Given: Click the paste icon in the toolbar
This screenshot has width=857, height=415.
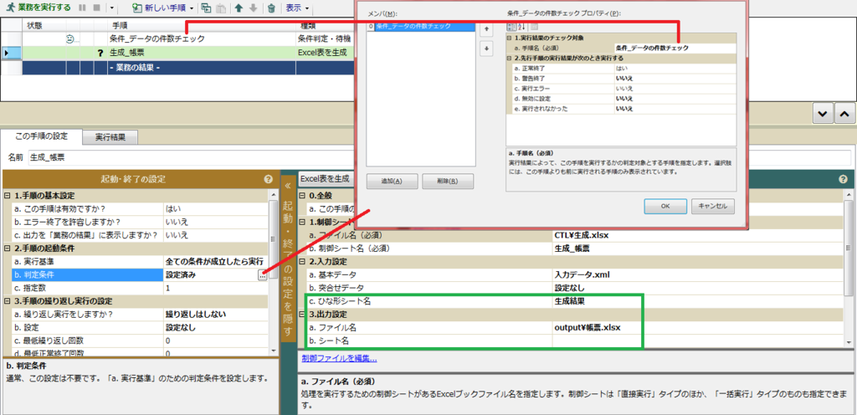Looking at the screenshot, I should (220, 8).
